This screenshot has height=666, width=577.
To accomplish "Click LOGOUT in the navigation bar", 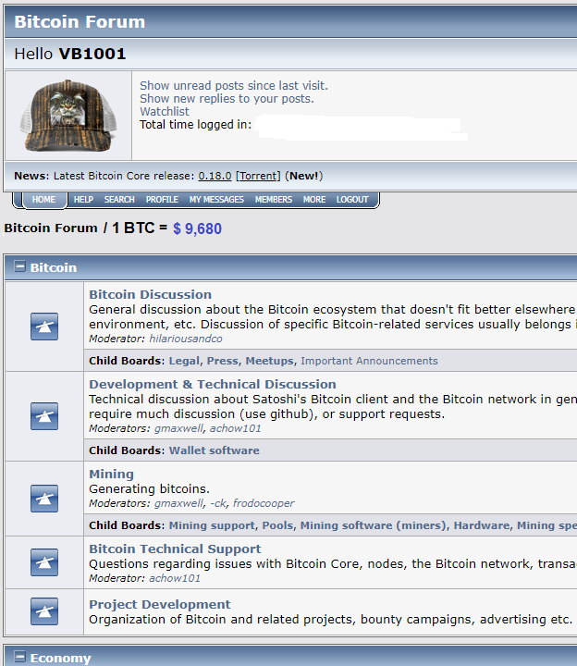I will click(352, 200).
